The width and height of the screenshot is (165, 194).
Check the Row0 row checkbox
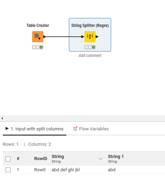pos(8,170)
